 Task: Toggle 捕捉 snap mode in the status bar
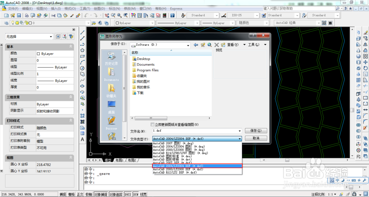point(63,194)
